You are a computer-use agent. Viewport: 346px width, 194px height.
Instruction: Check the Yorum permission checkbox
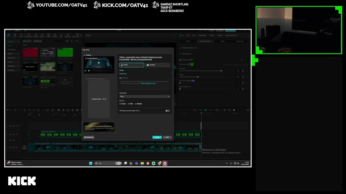tap(120, 104)
